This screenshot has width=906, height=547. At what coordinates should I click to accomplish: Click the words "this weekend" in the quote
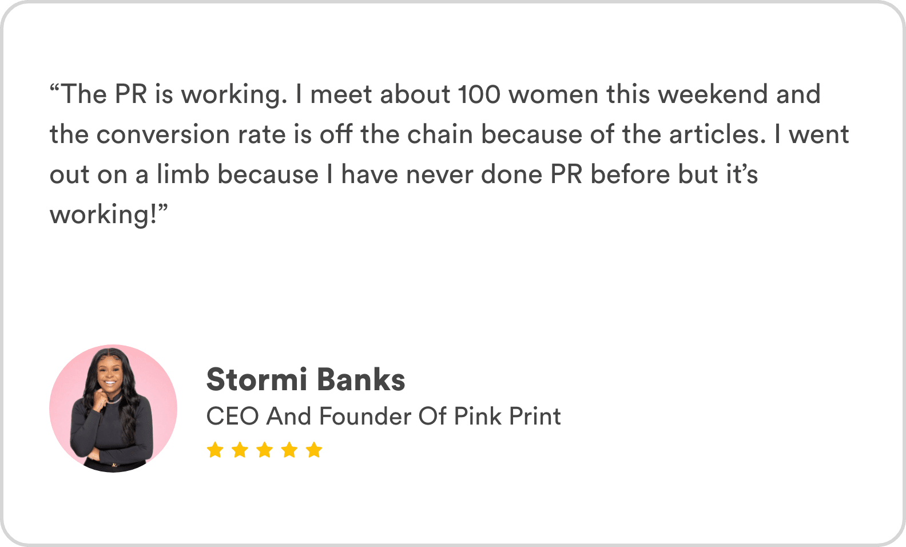[x=686, y=94]
